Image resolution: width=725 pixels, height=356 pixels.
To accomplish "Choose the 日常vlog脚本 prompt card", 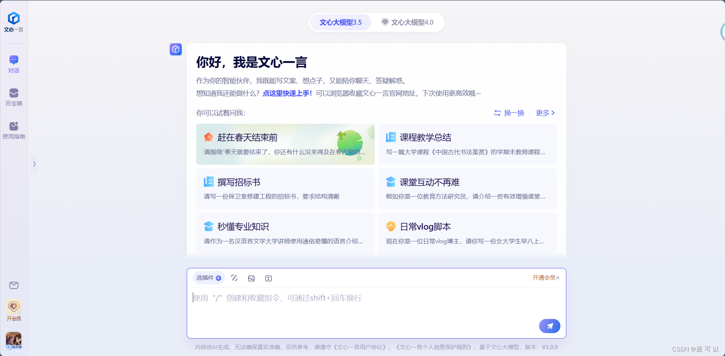I will (x=467, y=233).
